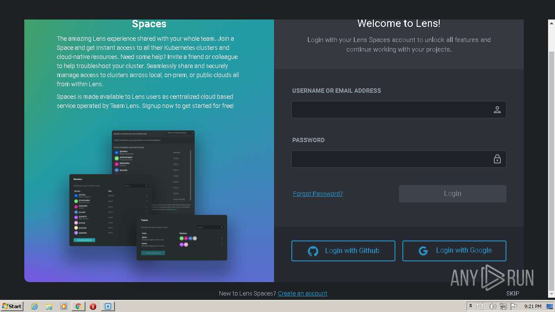Viewport: 555px width, 312px height.
Task: Click the volume speaker tray icon
Action: click(x=493, y=306)
